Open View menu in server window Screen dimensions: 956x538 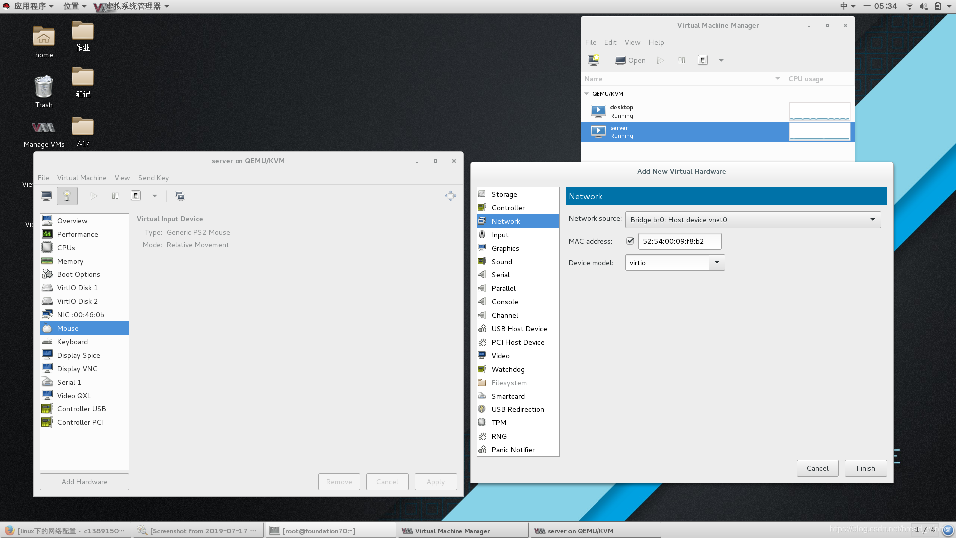[122, 178]
